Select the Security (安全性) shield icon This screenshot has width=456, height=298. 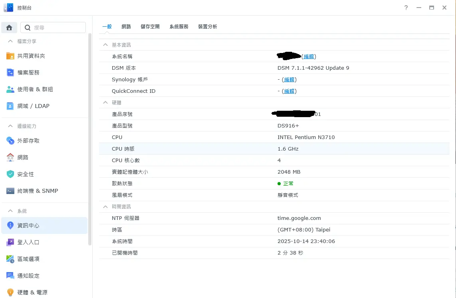10,174
